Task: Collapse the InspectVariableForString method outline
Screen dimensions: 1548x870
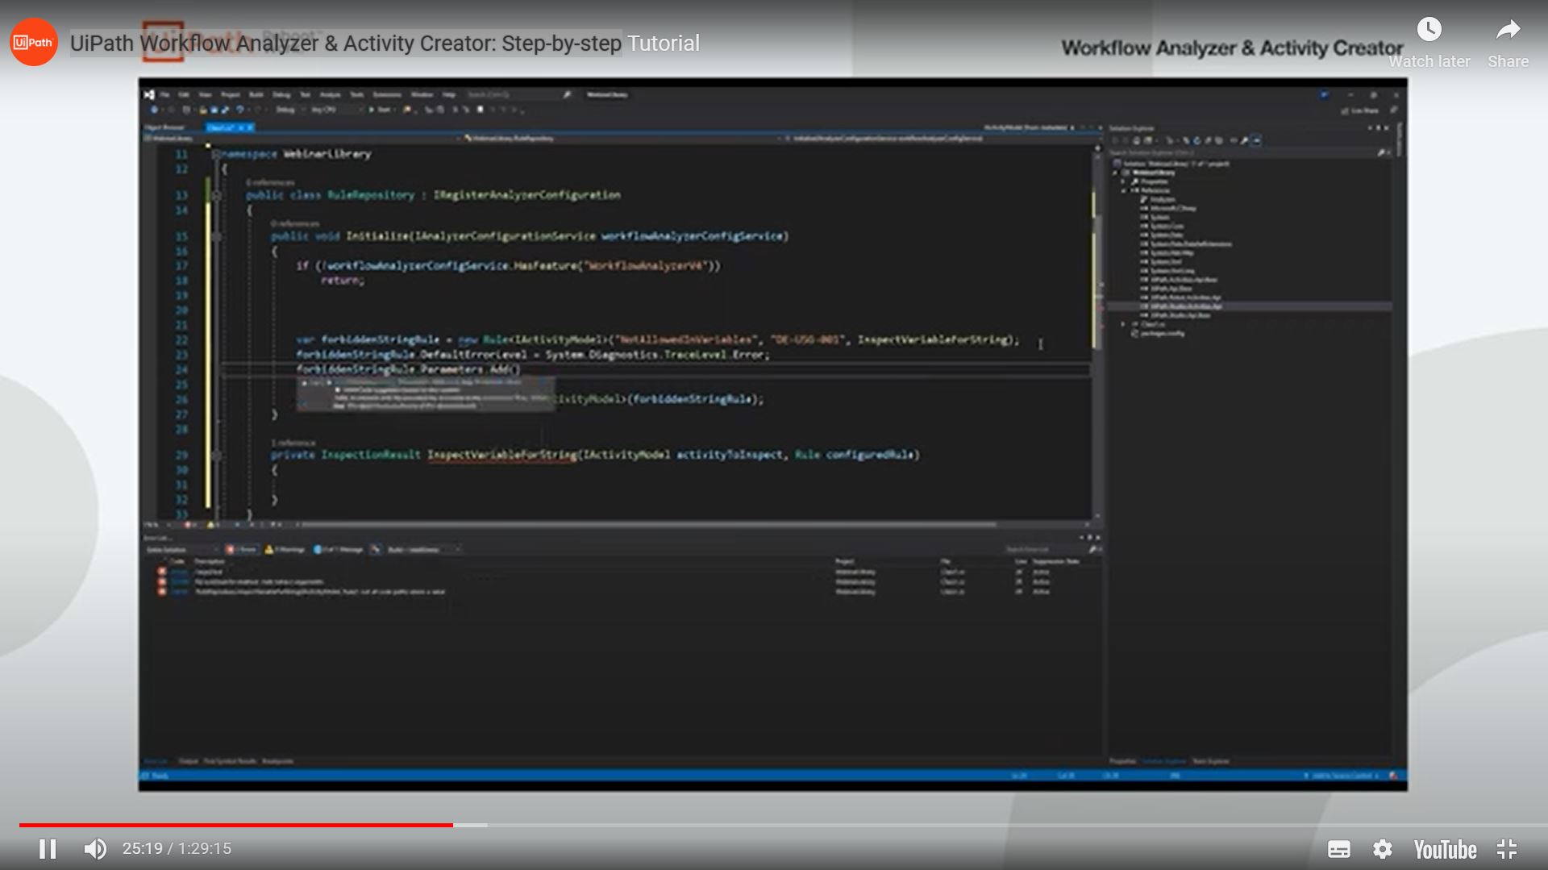Action: coord(216,455)
